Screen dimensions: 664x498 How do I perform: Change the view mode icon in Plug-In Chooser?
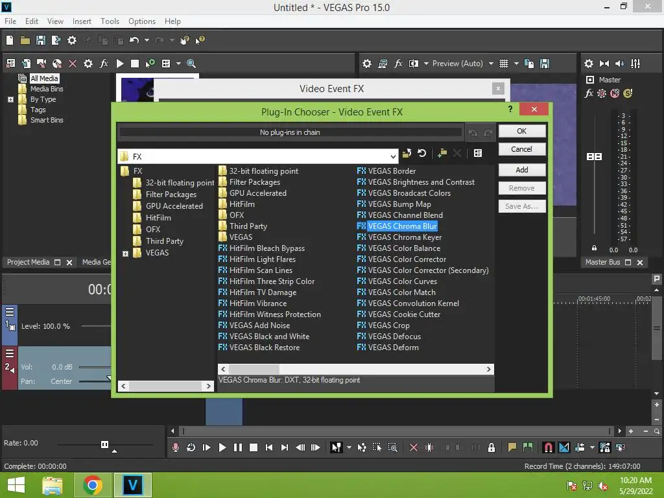tap(478, 153)
